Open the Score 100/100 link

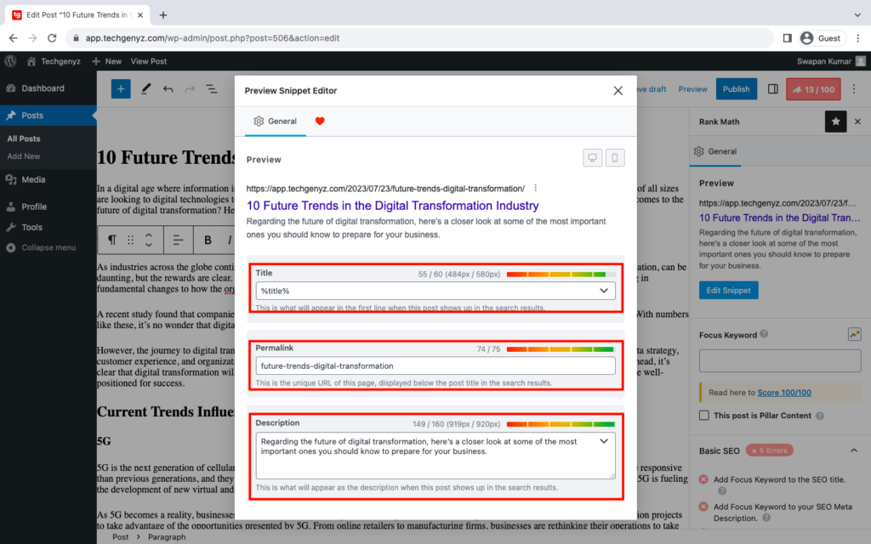pyautogui.click(x=784, y=393)
